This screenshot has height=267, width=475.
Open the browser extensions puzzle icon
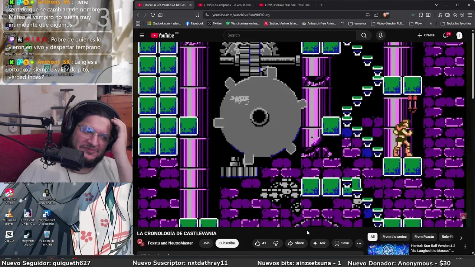coord(421,15)
